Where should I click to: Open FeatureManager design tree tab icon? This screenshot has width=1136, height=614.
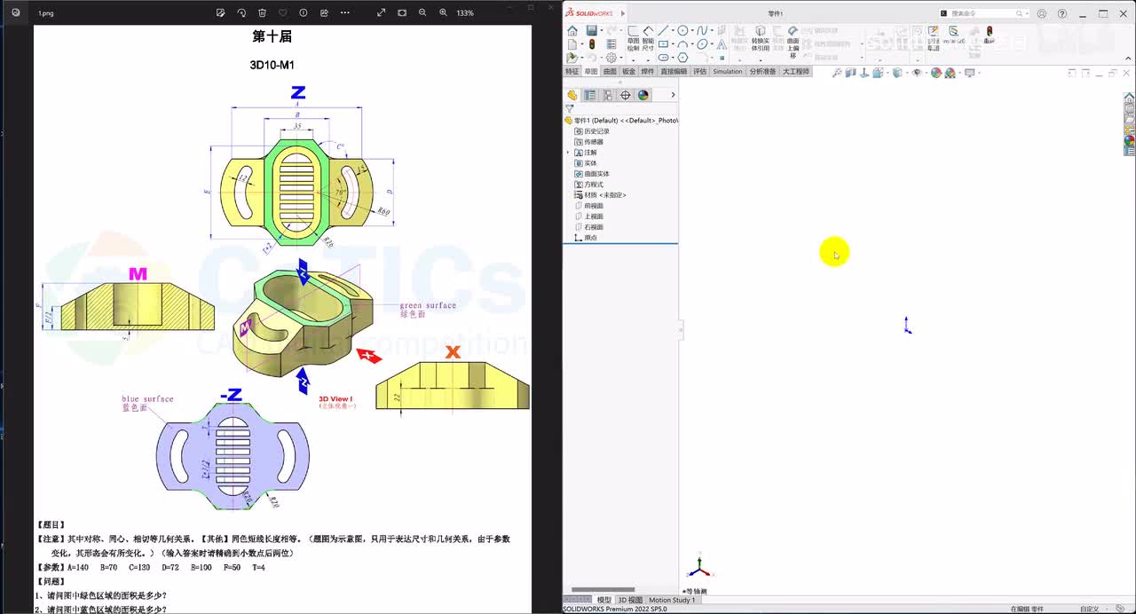click(x=572, y=95)
